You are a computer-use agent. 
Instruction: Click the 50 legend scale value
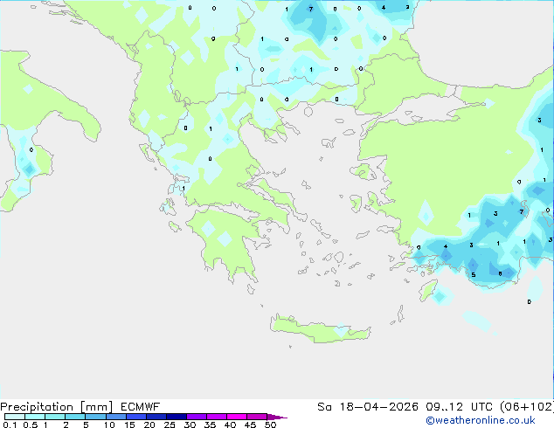[x=270, y=425]
